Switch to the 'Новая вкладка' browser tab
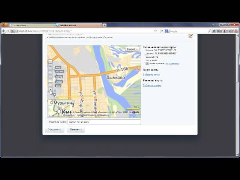The height and width of the screenshot is (180, 240). point(32,25)
